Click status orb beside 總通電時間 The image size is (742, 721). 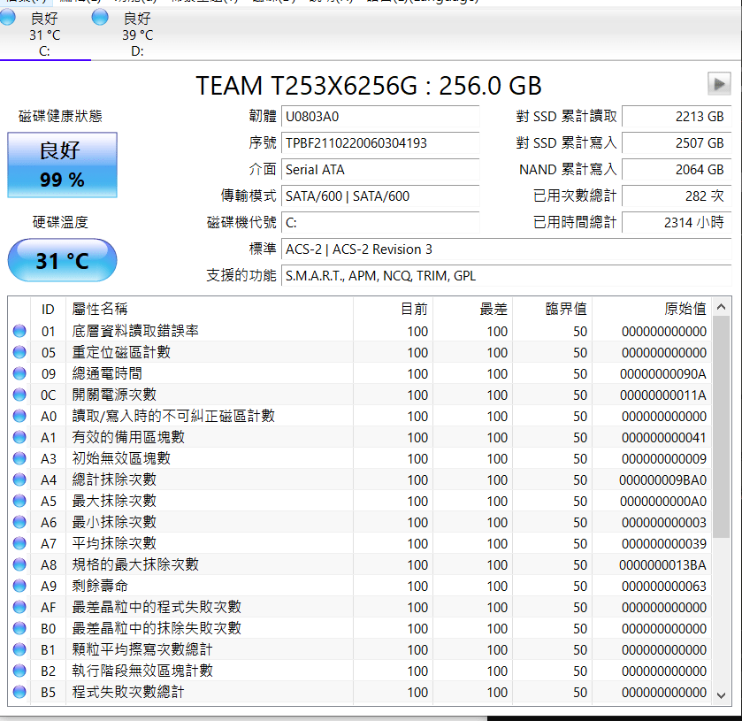(x=19, y=374)
